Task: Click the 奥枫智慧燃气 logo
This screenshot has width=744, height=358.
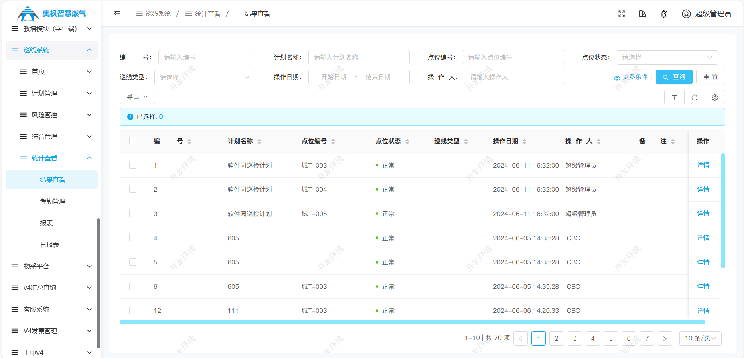Action: point(52,13)
